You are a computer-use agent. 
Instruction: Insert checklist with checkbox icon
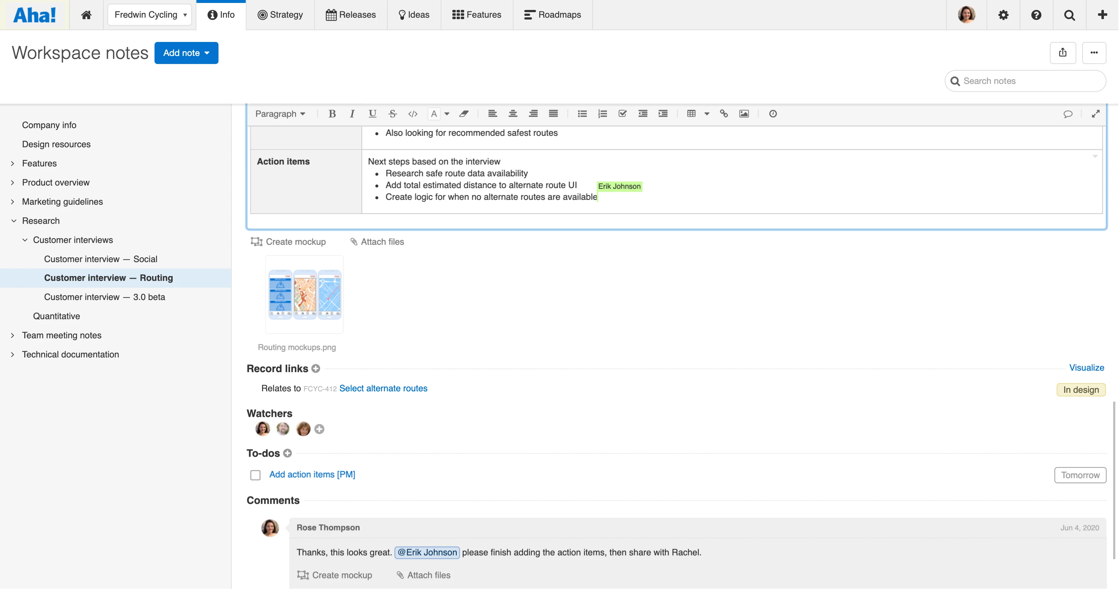point(622,114)
